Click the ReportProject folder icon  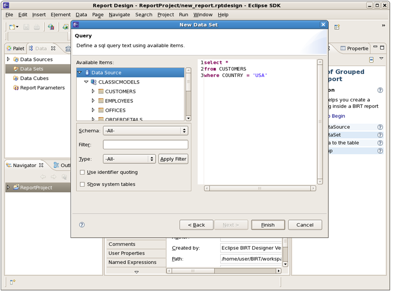click(16, 187)
